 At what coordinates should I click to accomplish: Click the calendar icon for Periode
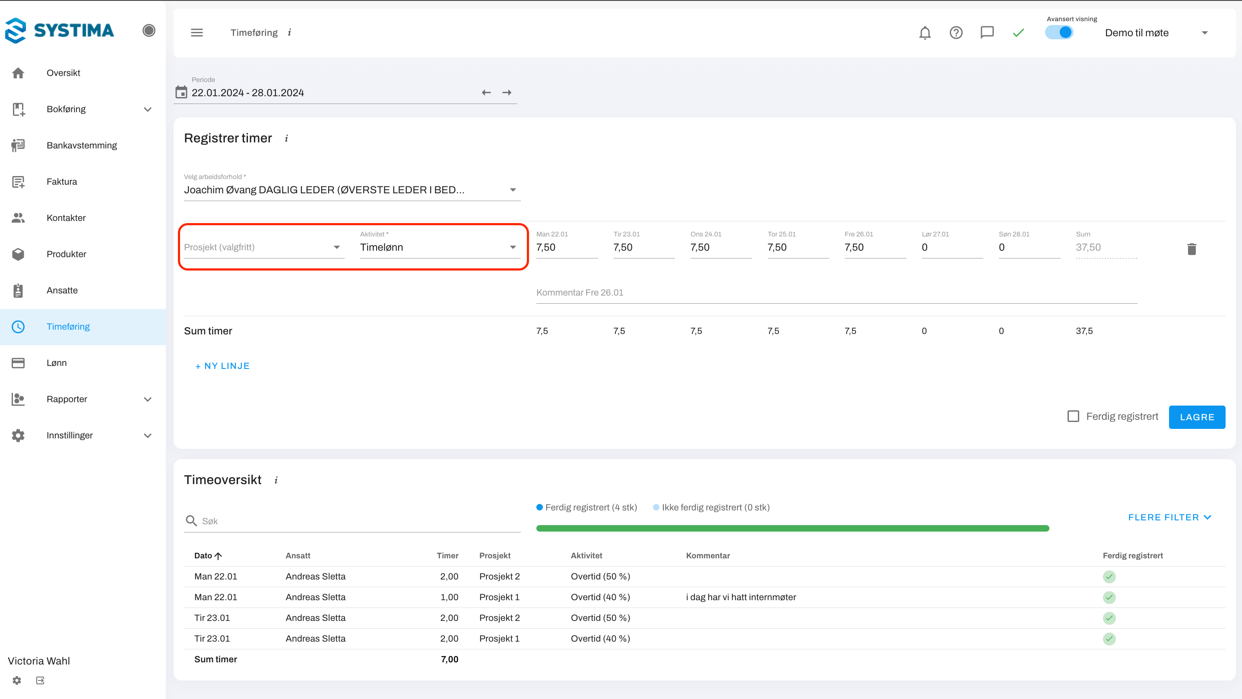click(181, 92)
